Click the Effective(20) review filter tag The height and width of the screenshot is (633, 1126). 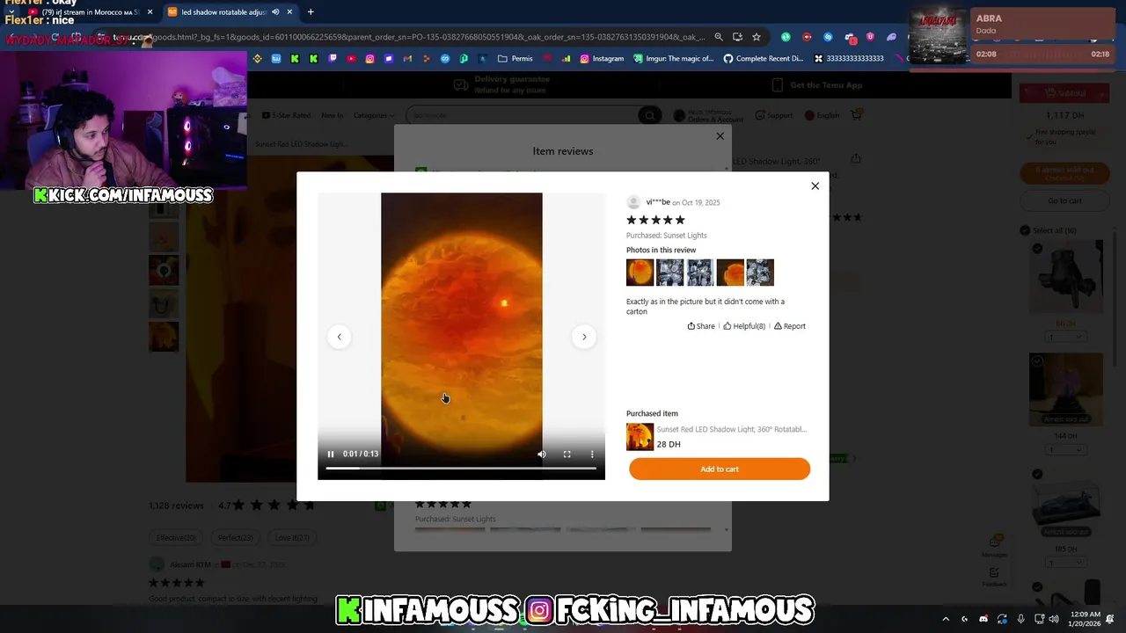pyautogui.click(x=176, y=537)
